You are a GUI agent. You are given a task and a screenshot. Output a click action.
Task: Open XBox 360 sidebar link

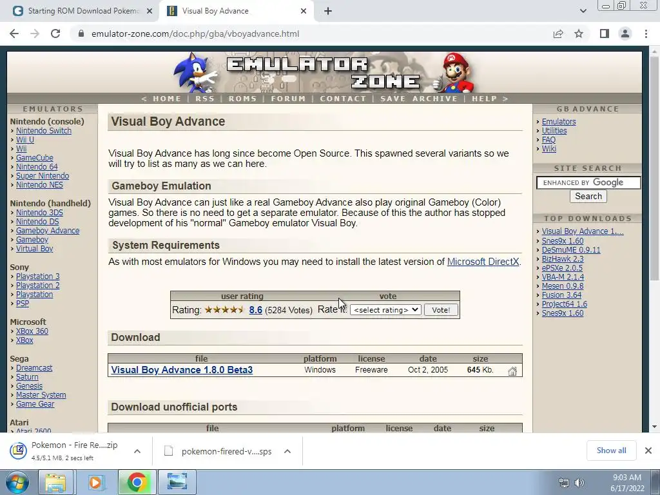pyautogui.click(x=32, y=331)
